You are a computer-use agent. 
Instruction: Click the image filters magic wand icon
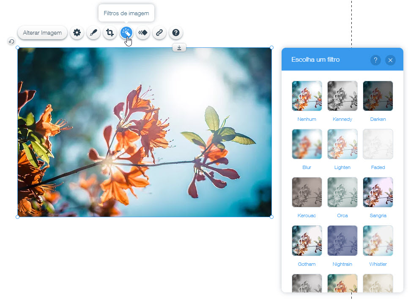coord(126,33)
